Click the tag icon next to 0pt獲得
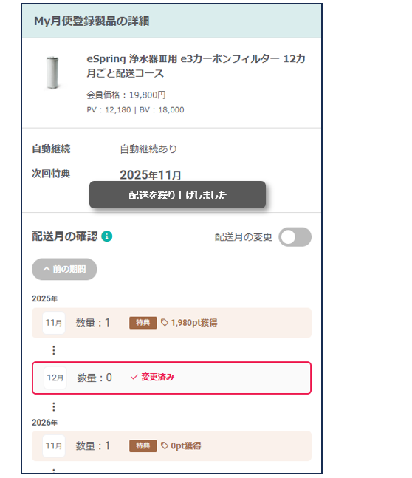412x478 pixels. pyautogui.click(x=165, y=445)
